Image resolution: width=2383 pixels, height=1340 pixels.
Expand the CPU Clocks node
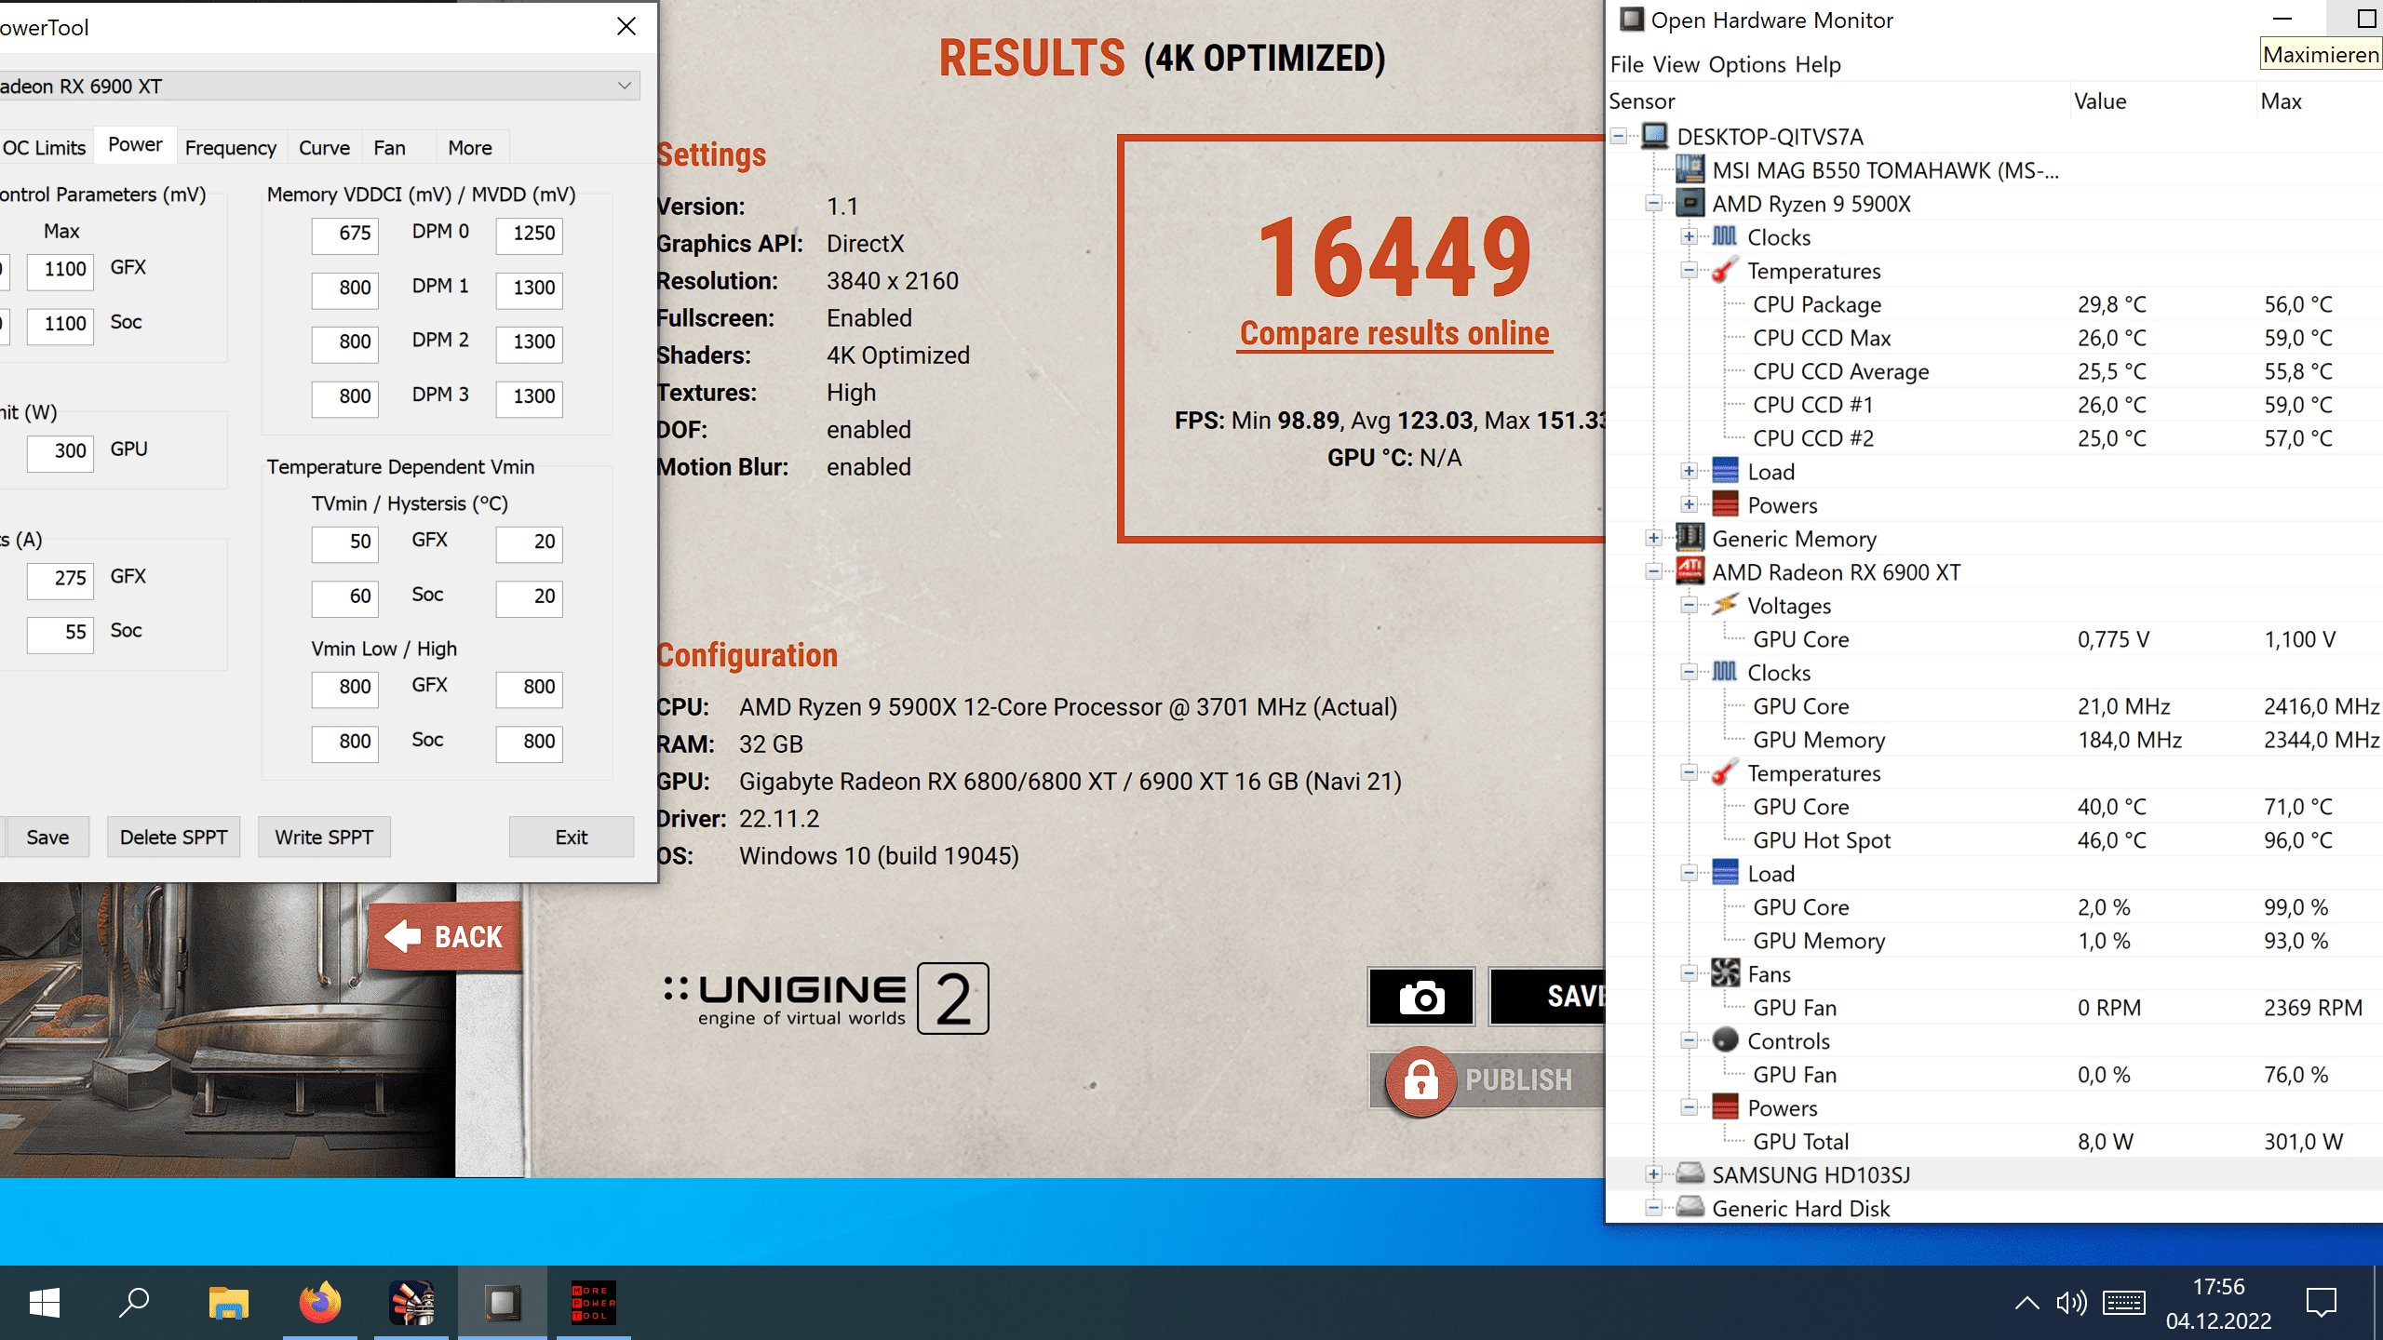1689,237
